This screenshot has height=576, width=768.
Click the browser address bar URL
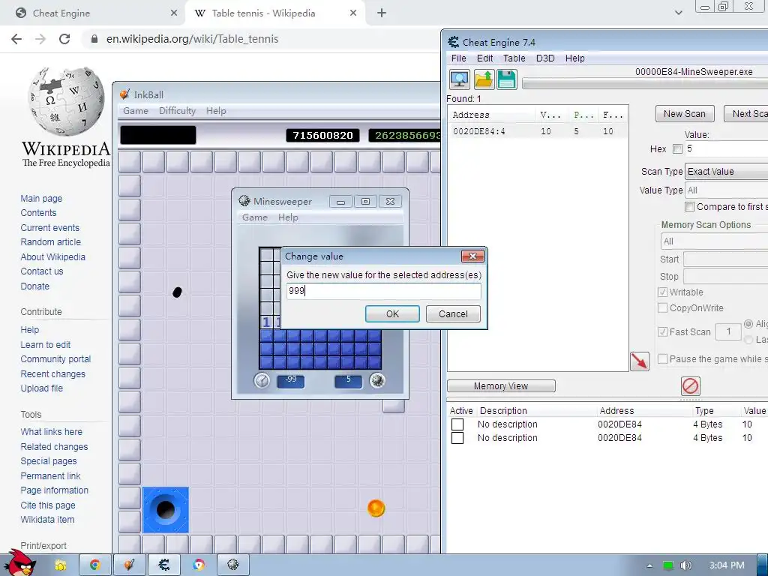click(x=193, y=39)
